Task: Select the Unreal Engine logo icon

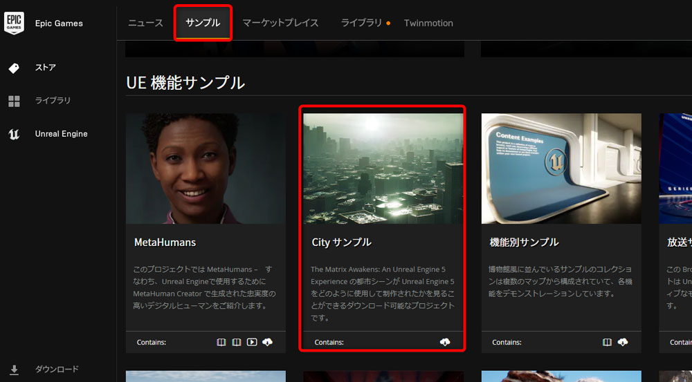Action: 14,134
